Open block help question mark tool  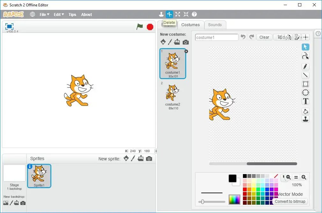194,14
